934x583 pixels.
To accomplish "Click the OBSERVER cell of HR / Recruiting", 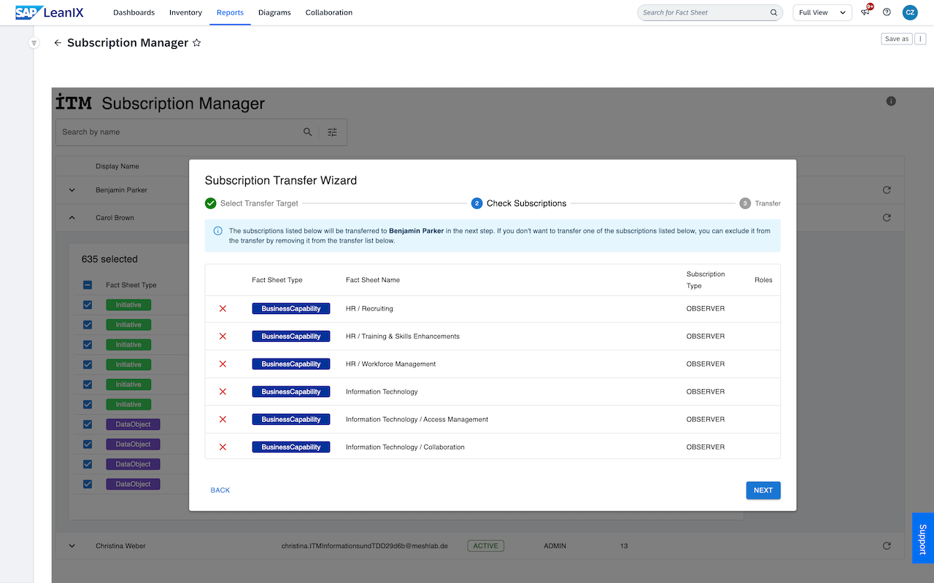I will tap(706, 309).
